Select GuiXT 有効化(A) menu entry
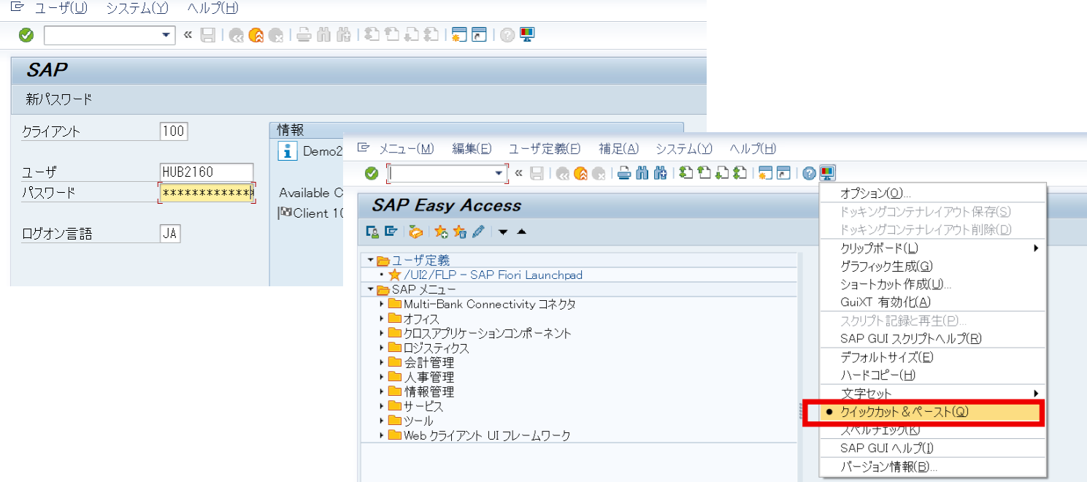 (933, 302)
